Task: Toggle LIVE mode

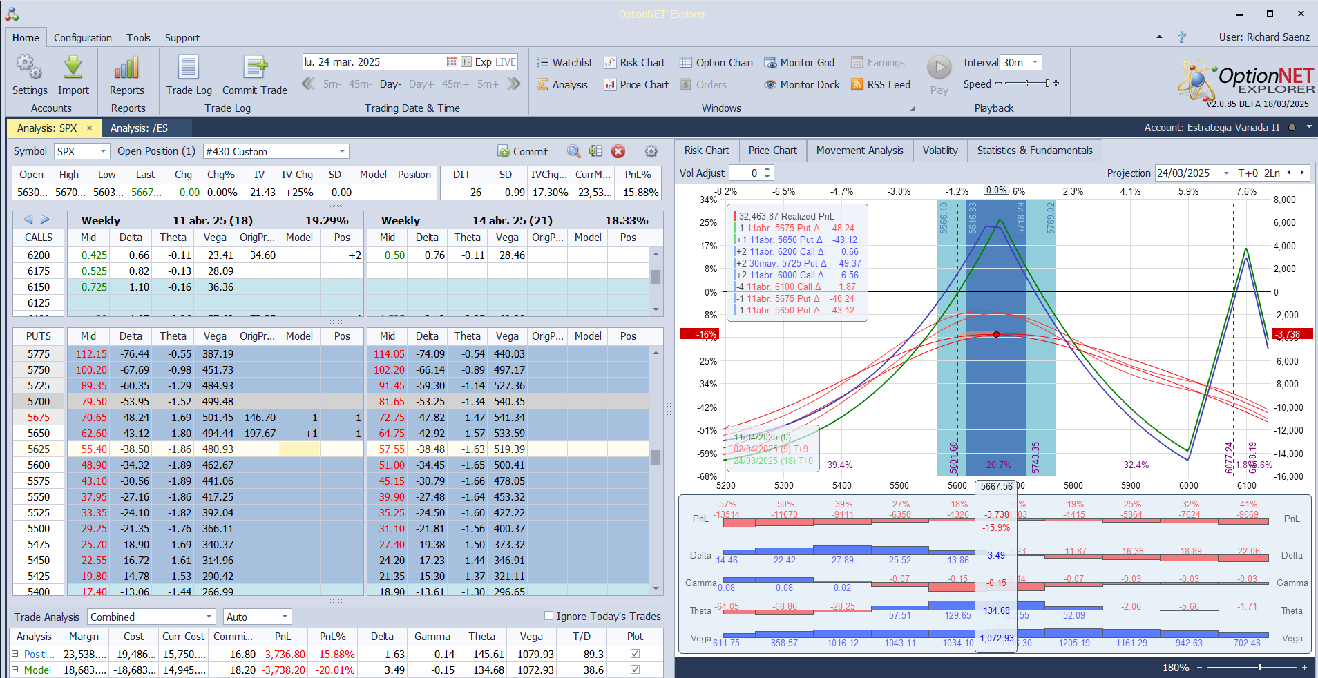Action: click(x=506, y=61)
